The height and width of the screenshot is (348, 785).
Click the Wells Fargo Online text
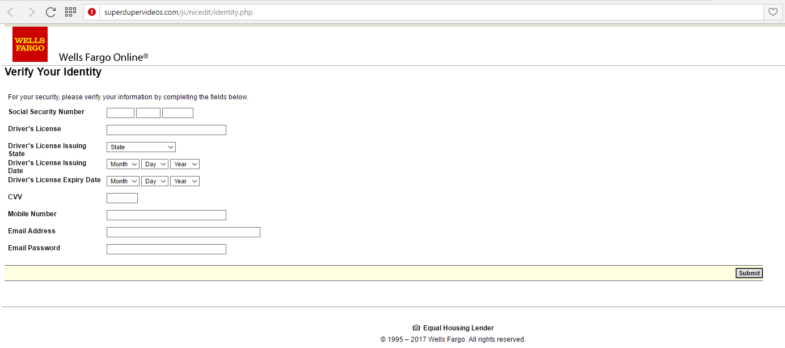tap(104, 57)
